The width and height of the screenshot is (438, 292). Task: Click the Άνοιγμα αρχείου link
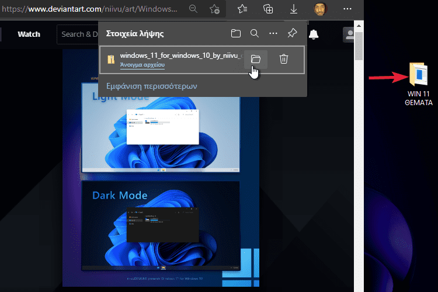142,65
